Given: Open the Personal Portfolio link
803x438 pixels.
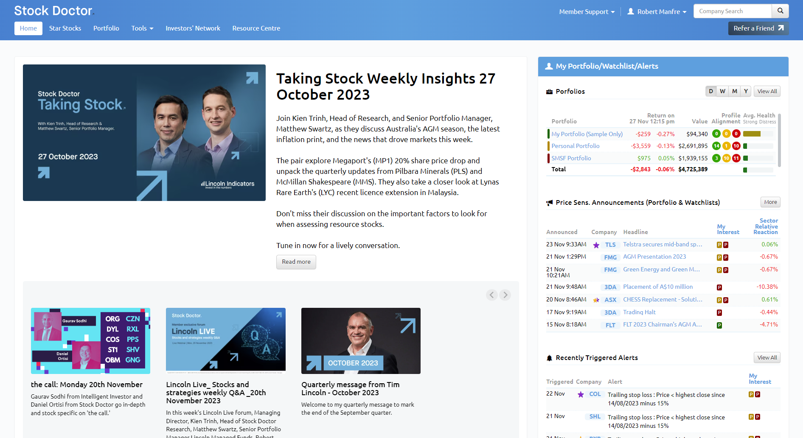Looking at the screenshot, I should pyautogui.click(x=576, y=146).
